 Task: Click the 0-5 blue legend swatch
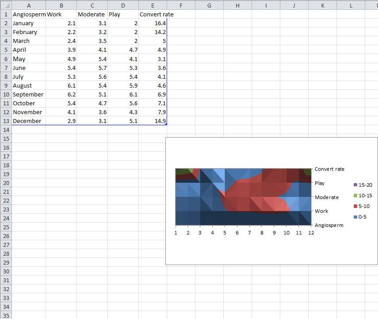355,217
